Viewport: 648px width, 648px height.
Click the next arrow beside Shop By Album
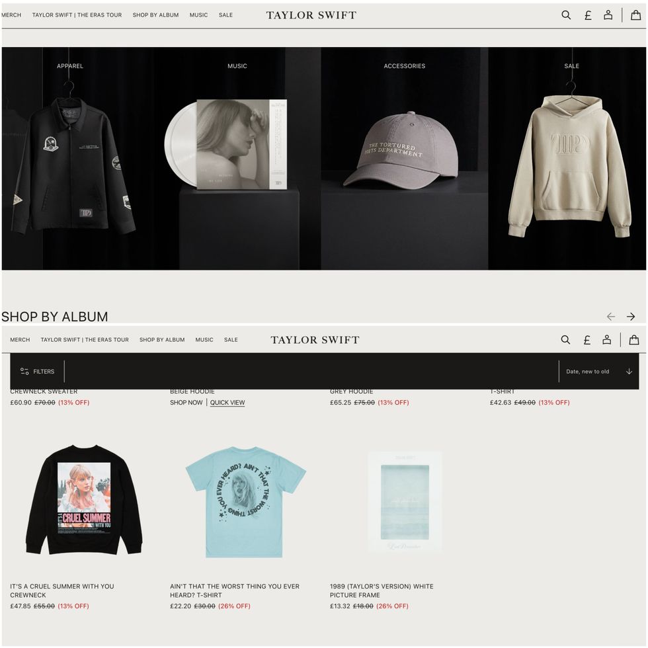coord(631,317)
